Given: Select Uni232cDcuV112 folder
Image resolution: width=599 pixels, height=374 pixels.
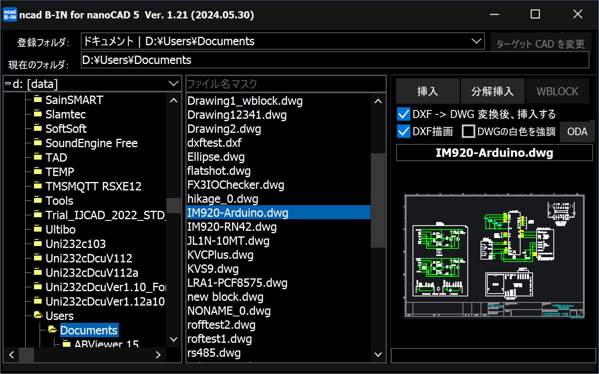Looking at the screenshot, I should click(89, 258).
